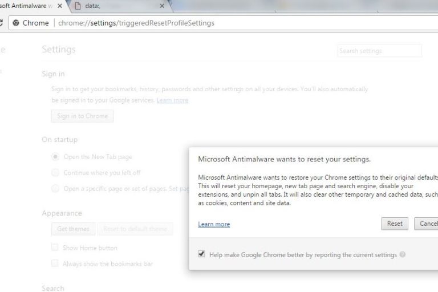
Task: Choose Continue where you left off
Action: [x=55, y=172]
